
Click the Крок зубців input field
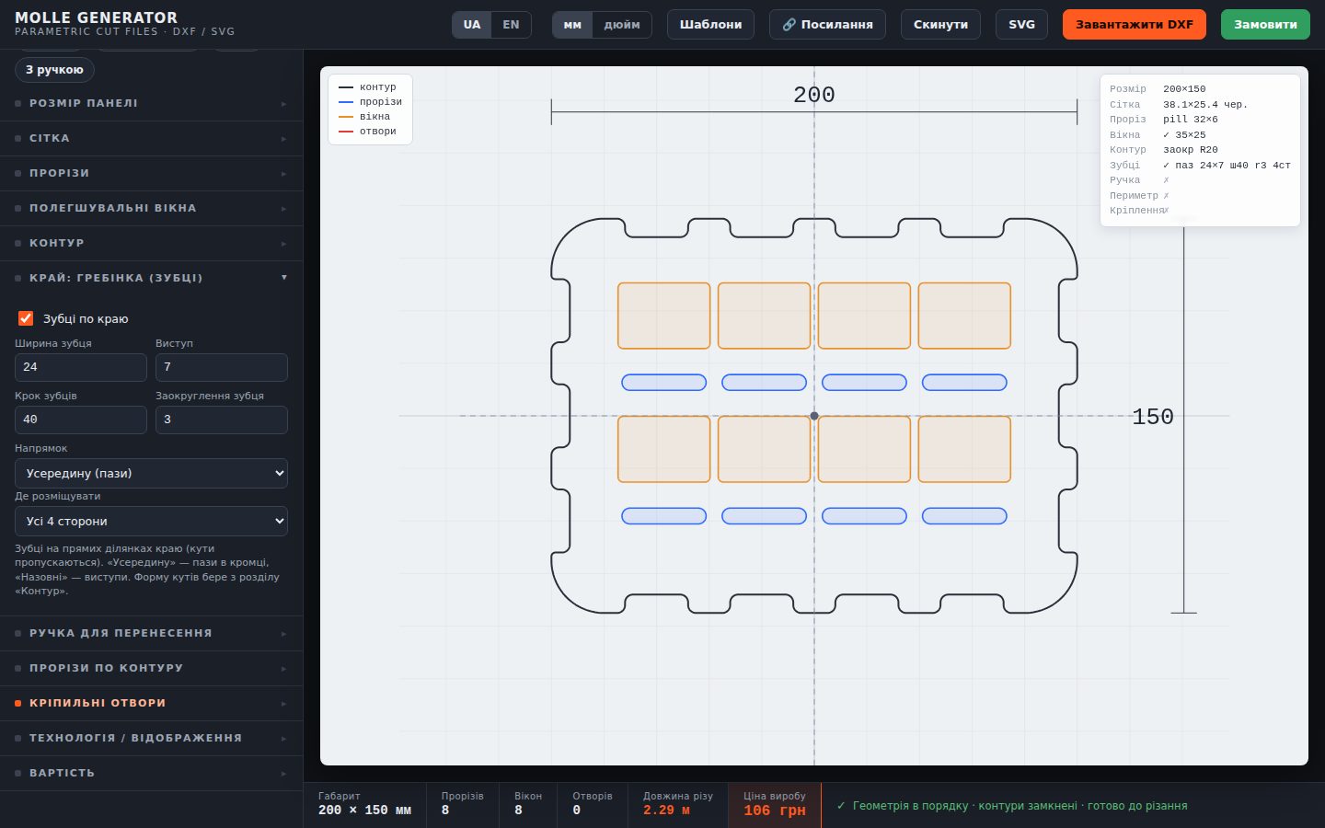81,420
